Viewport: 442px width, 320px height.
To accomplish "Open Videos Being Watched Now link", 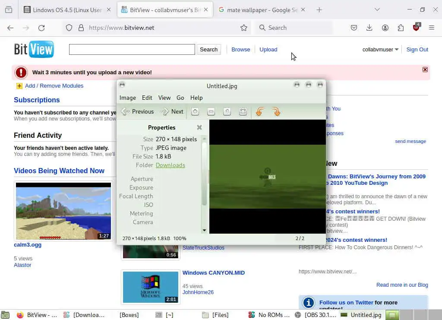I will point(59,171).
